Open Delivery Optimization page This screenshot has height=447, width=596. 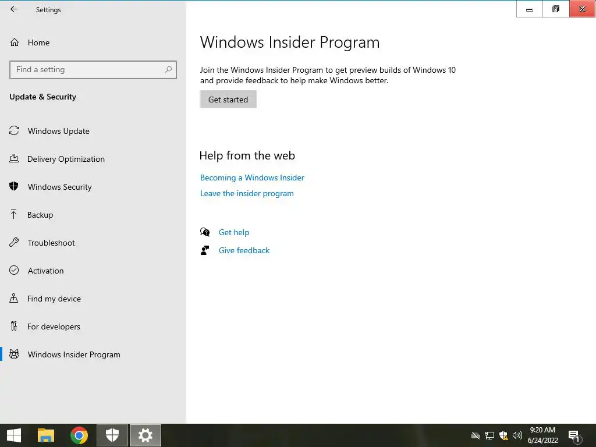click(x=66, y=159)
